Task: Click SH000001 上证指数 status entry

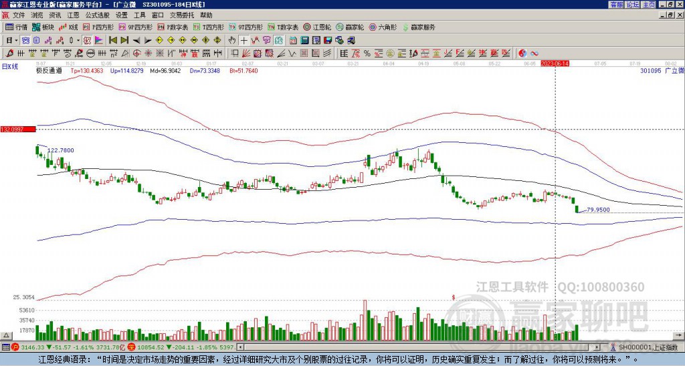Action: (x=648, y=347)
